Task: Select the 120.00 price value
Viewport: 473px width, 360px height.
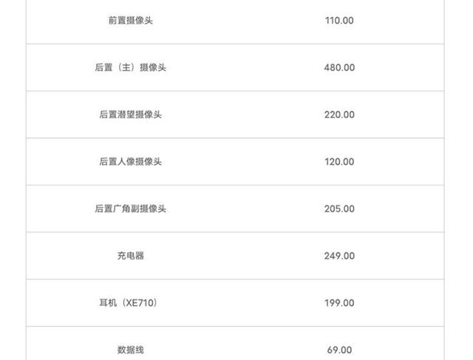Action: [339, 162]
